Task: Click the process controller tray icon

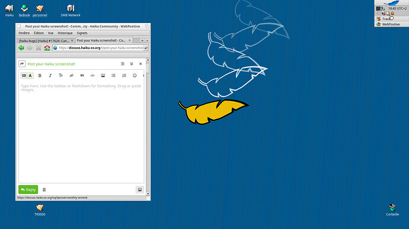Action: pos(378,9)
